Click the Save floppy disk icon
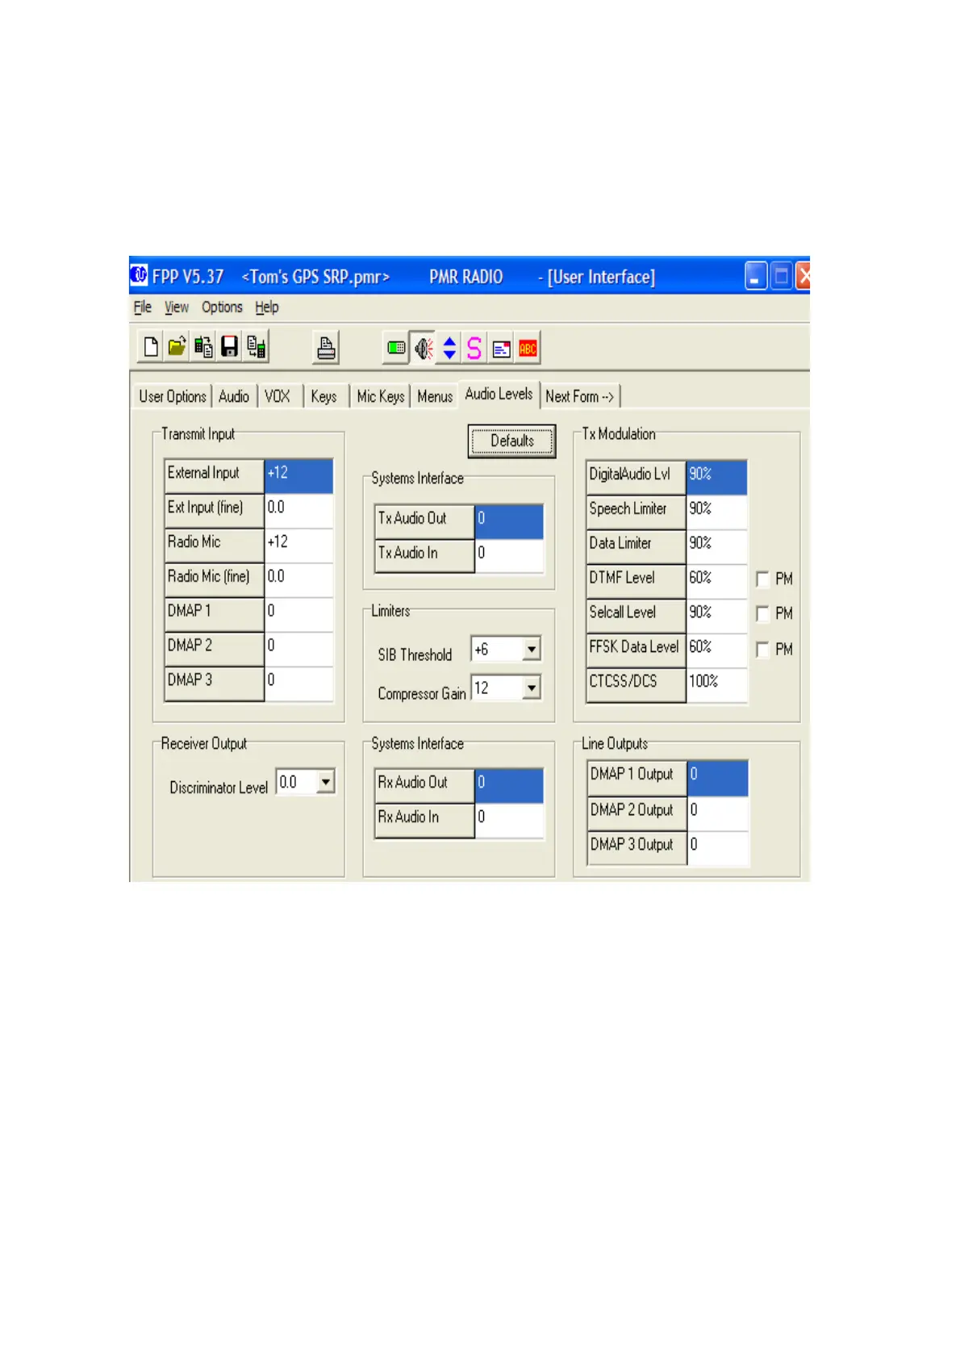The height and width of the screenshot is (1359, 960). tap(230, 348)
